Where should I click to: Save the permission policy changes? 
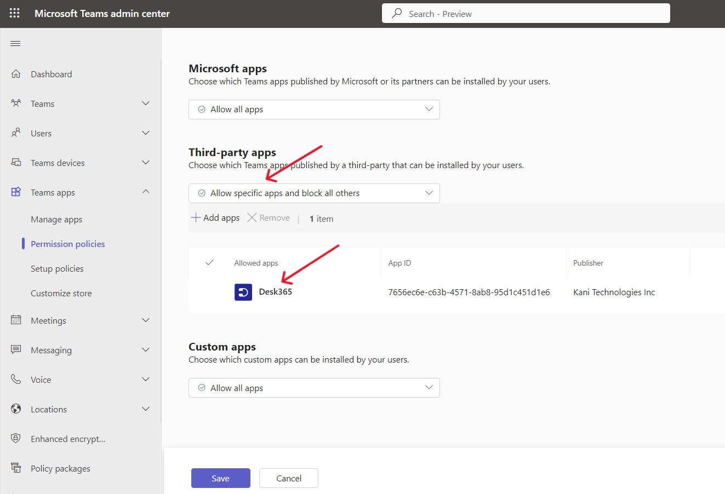click(220, 478)
